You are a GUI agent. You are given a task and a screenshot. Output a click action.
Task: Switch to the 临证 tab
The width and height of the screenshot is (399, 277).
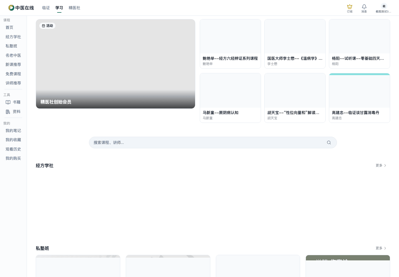coord(46,8)
